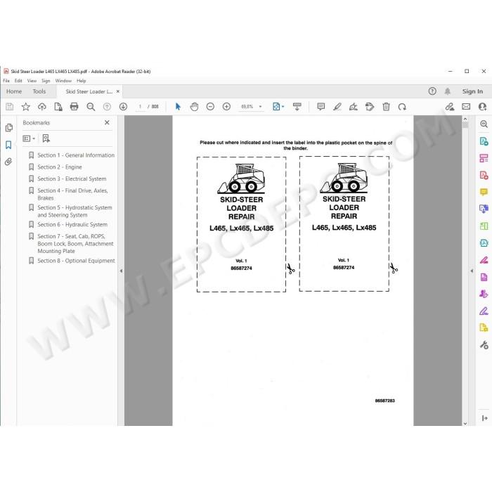Open the create file icon in toolbar
492x492 pixels.
[x=58, y=107]
